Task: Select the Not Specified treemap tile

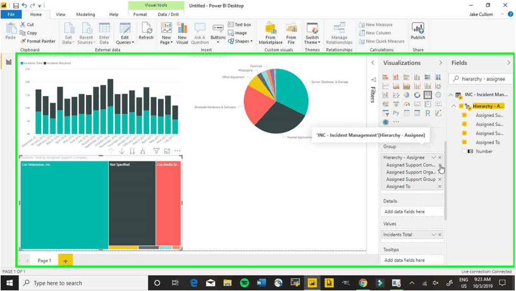Action: tap(132, 203)
